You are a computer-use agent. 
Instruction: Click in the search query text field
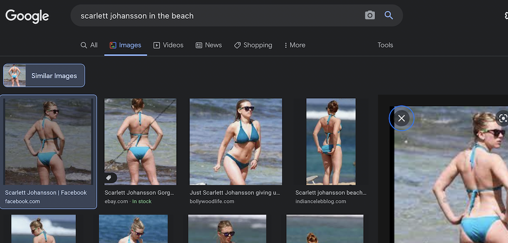pyautogui.click(x=218, y=16)
